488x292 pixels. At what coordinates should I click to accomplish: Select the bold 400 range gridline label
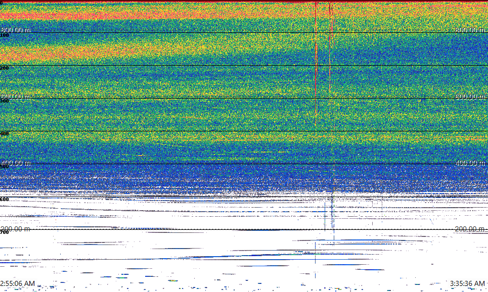point(5,134)
